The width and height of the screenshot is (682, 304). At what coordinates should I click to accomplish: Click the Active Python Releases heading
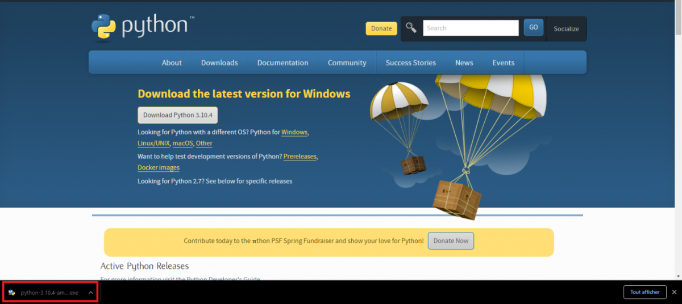coord(144,266)
